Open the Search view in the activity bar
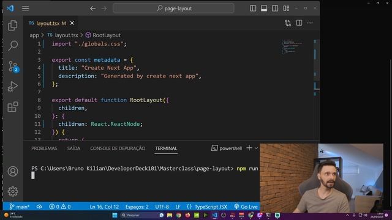 12,46
